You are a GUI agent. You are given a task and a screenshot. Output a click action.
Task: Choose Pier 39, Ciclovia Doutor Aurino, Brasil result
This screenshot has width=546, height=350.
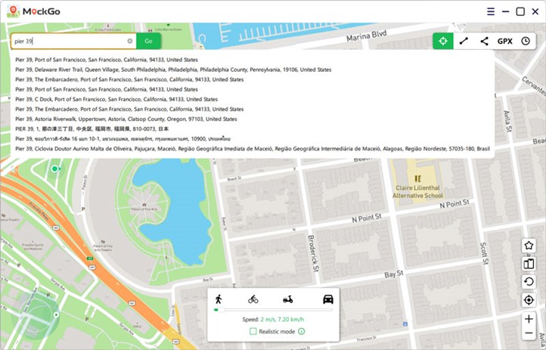tap(253, 149)
